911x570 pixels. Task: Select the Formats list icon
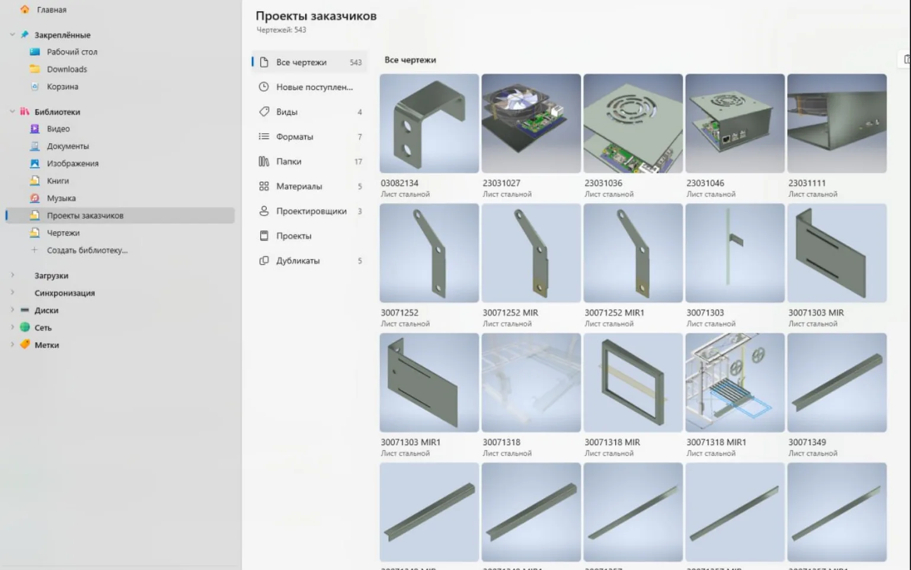264,136
